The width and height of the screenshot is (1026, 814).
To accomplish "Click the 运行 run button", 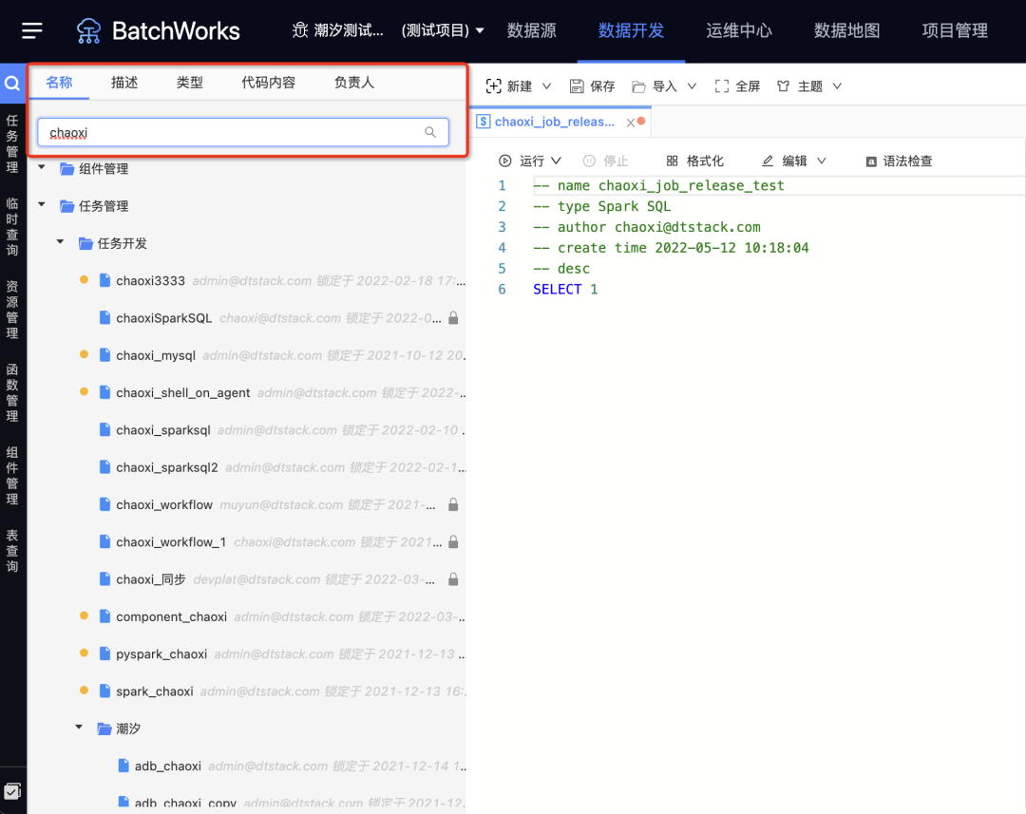I will [530, 161].
